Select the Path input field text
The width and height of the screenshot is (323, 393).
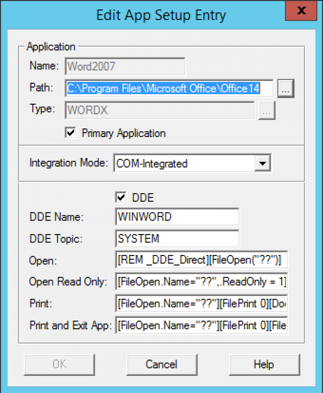click(167, 88)
